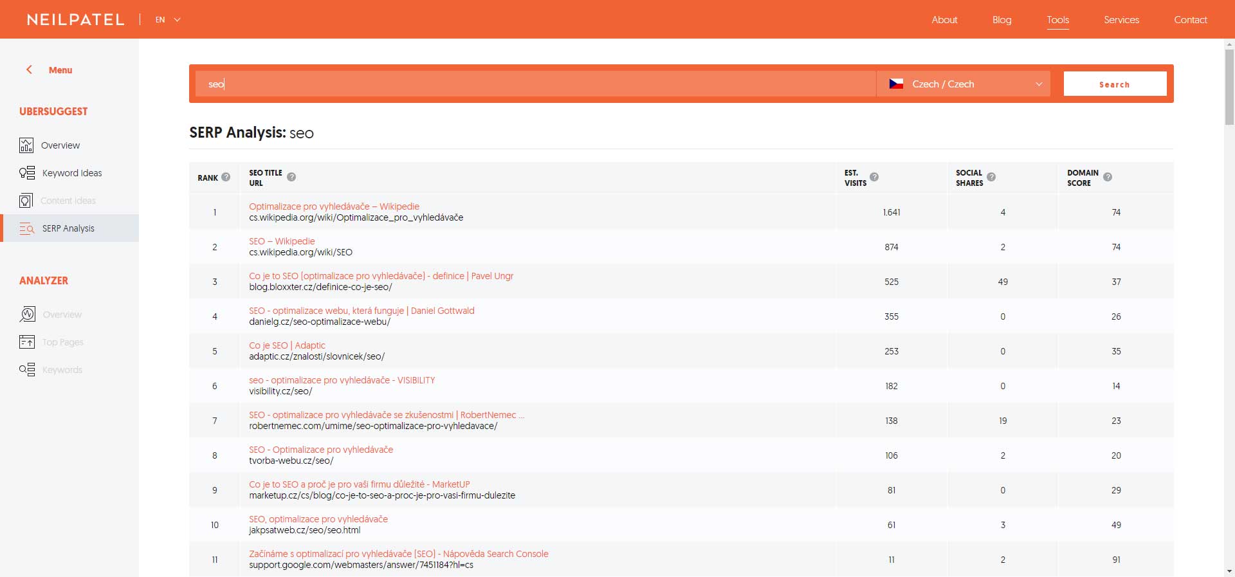Viewport: 1235px width, 577px height.
Task: Select SERP Analysis in sidebar
Action: (x=68, y=228)
